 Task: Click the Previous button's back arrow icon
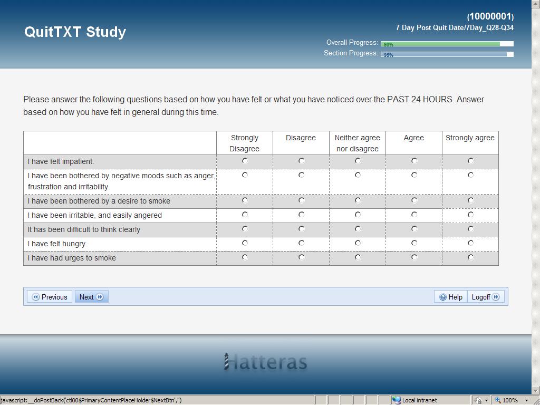point(36,297)
